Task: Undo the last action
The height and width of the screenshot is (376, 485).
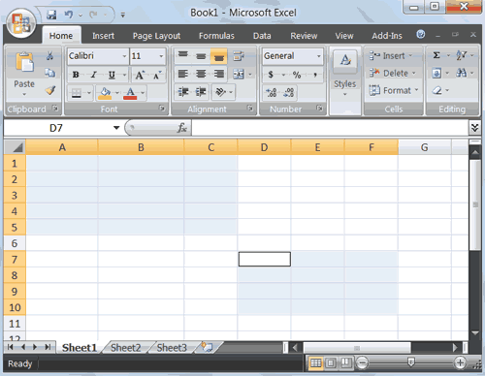Action: click(69, 15)
